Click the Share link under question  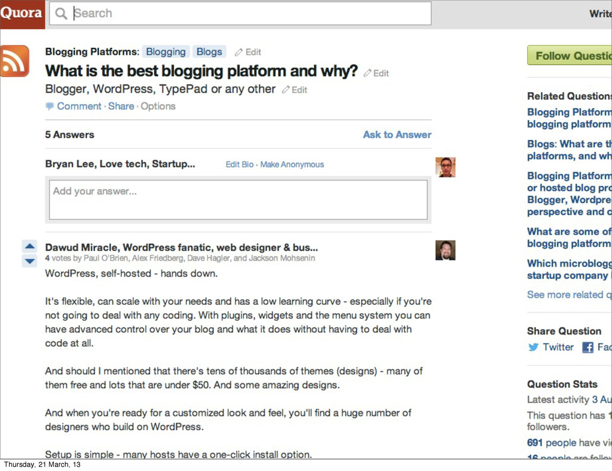pyautogui.click(x=121, y=106)
